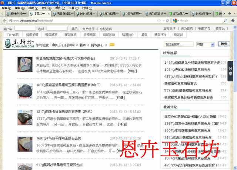Open the 翡翠挂件 navigation item

tap(128, 35)
